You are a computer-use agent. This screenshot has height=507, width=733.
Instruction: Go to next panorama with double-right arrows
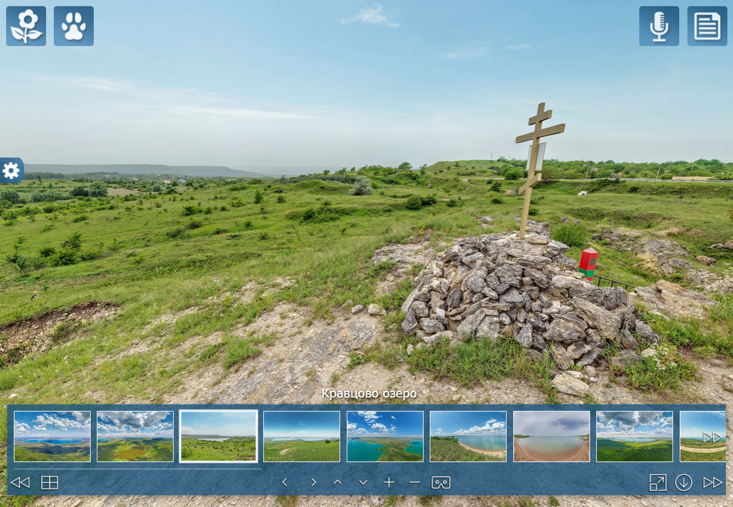[713, 482]
